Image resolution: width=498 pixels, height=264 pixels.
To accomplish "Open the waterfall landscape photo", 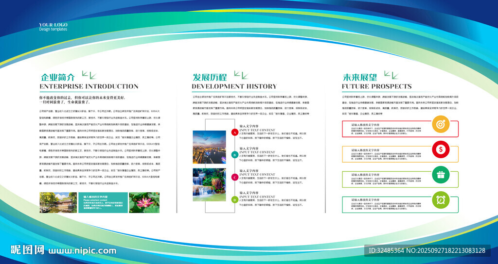I will (209, 185).
